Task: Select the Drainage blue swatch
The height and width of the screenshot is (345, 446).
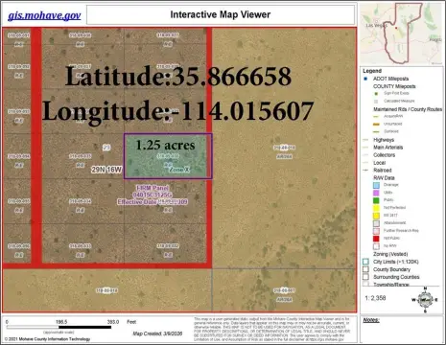Action: [376, 185]
